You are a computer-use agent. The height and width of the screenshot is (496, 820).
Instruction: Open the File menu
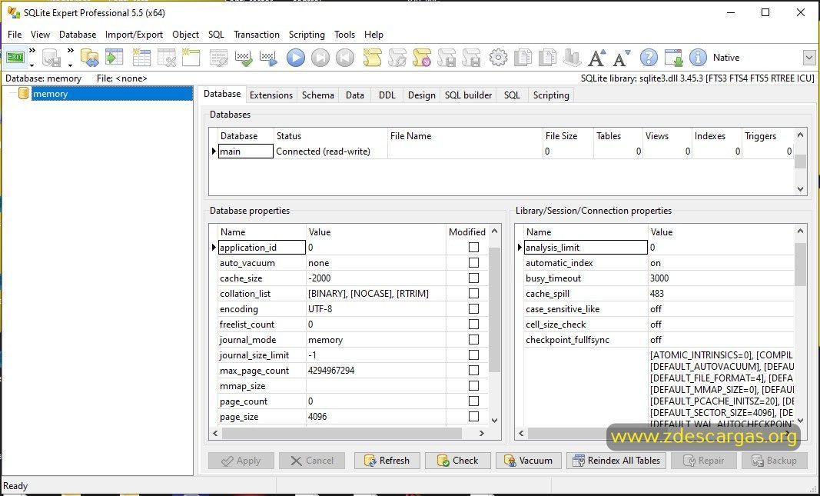(15, 35)
